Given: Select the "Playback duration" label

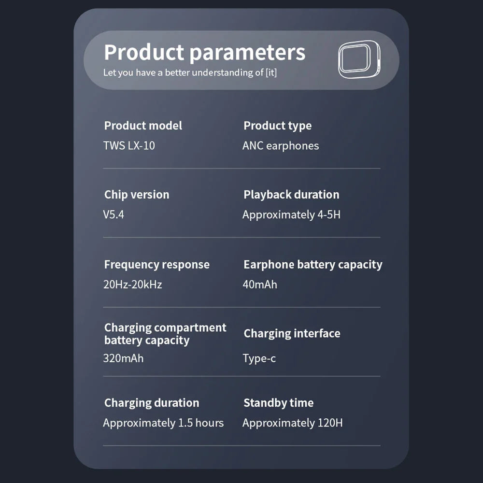Looking at the screenshot, I should tap(291, 195).
